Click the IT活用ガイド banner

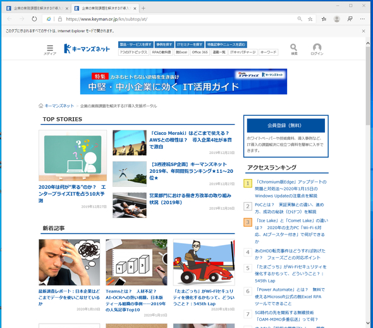183,82
